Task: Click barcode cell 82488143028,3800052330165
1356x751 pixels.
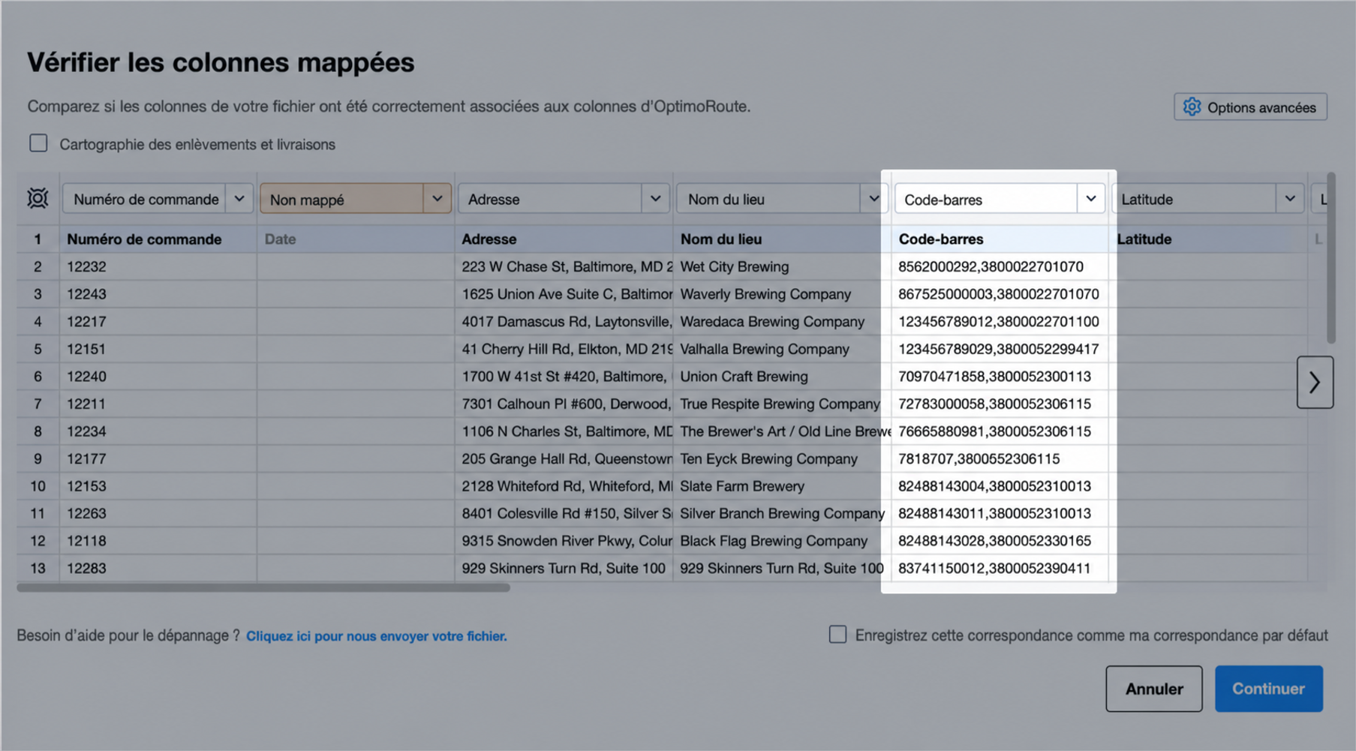Action: coord(1000,541)
